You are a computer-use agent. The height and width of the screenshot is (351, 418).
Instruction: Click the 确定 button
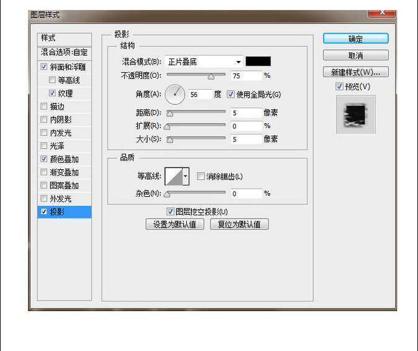[x=355, y=39]
